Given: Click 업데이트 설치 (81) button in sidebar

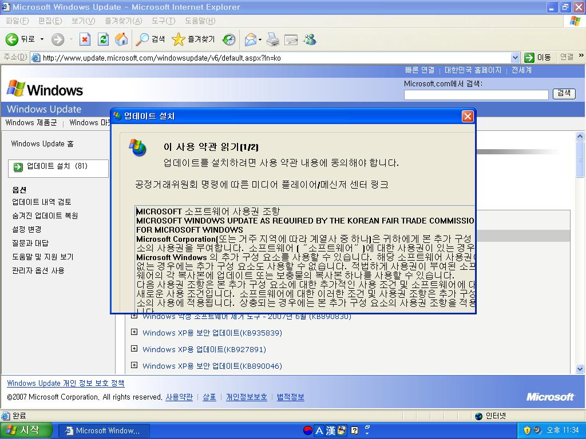Looking at the screenshot, I should tap(58, 168).
